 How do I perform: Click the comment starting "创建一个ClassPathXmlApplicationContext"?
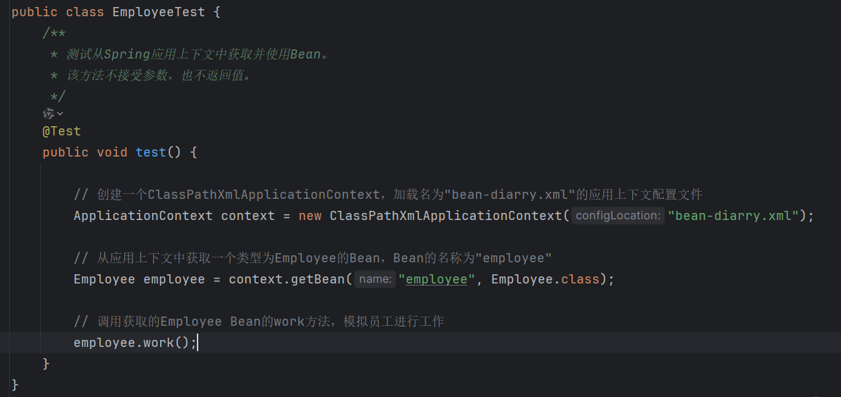pyautogui.click(x=388, y=195)
